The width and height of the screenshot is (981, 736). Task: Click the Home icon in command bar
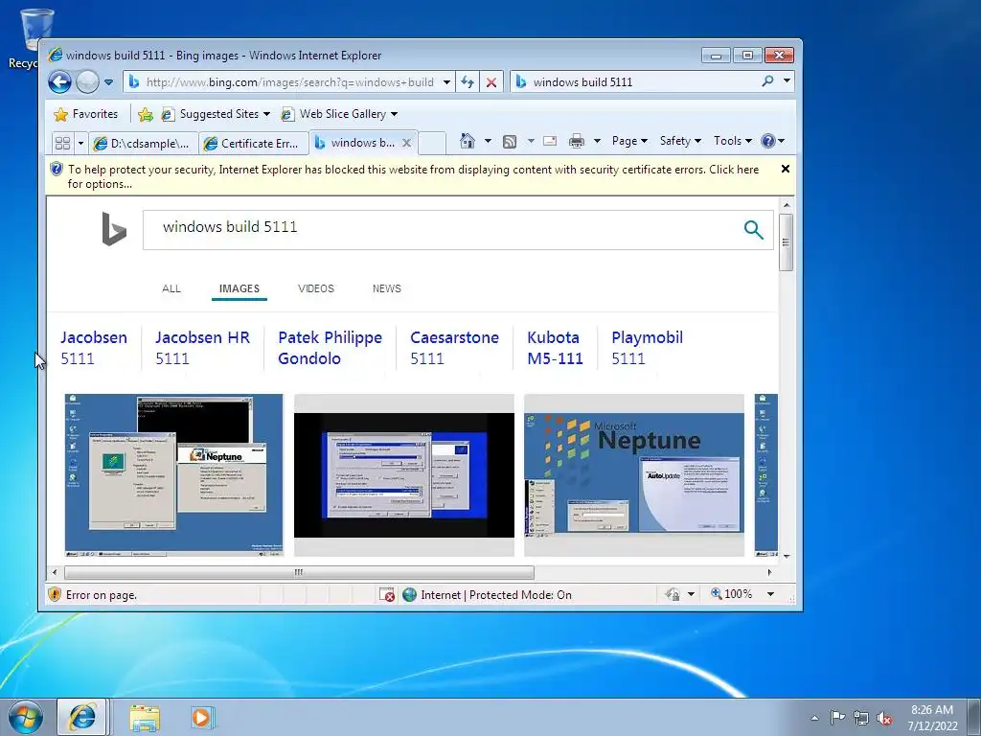[468, 141]
